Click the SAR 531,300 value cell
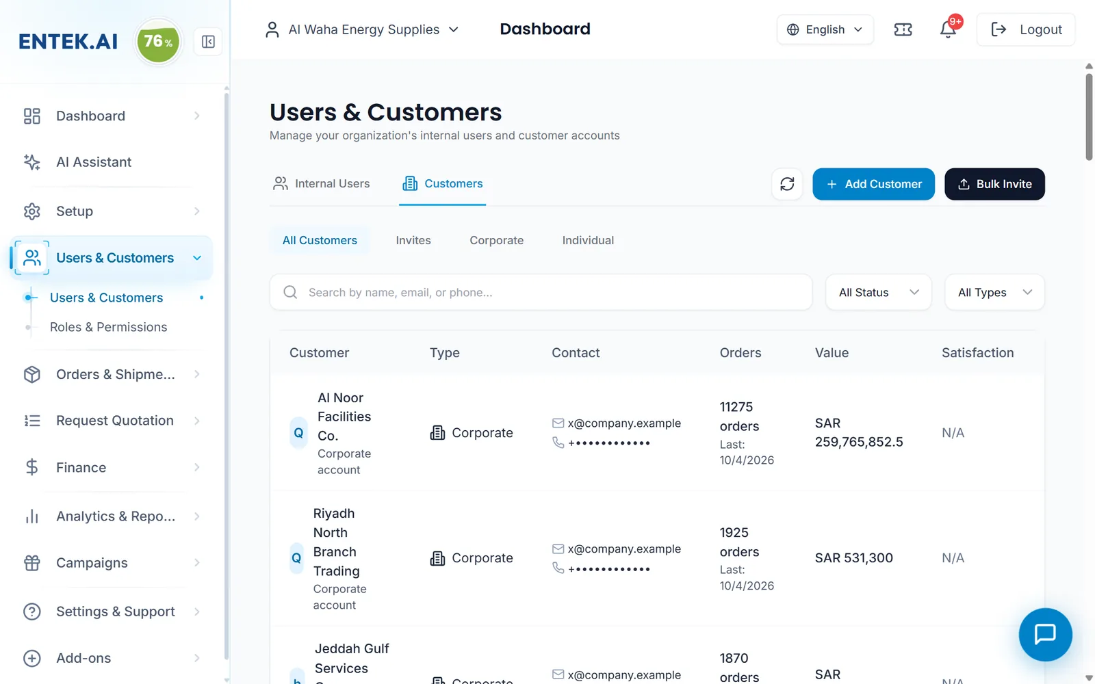The height and width of the screenshot is (684, 1095). pos(853,558)
